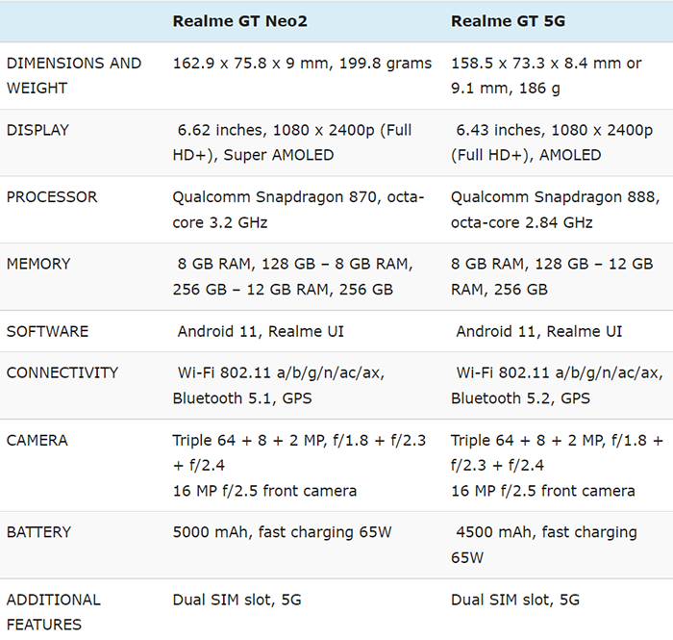Select the 4500 mAh battery cell
The image size is (673, 640).
(x=546, y=544)
